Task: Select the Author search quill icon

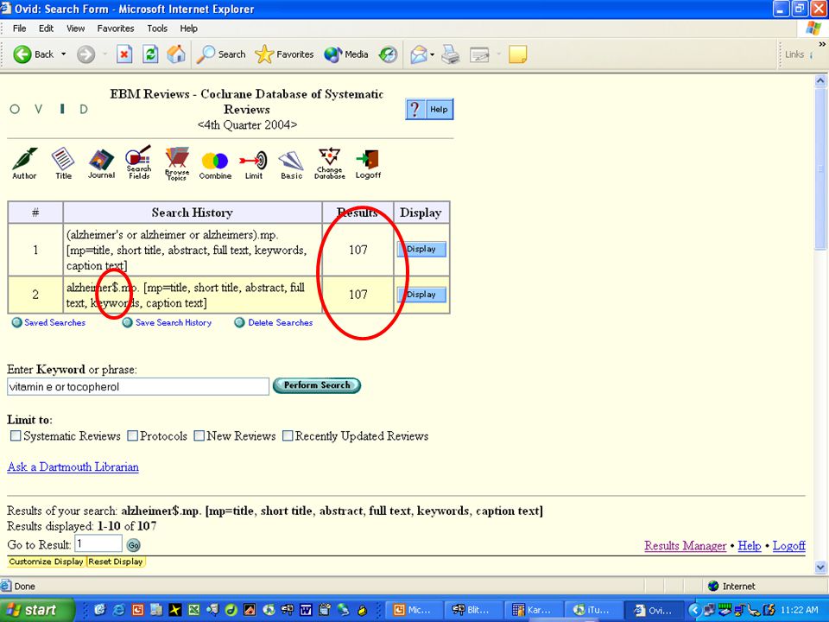Action: coord(24,163)
